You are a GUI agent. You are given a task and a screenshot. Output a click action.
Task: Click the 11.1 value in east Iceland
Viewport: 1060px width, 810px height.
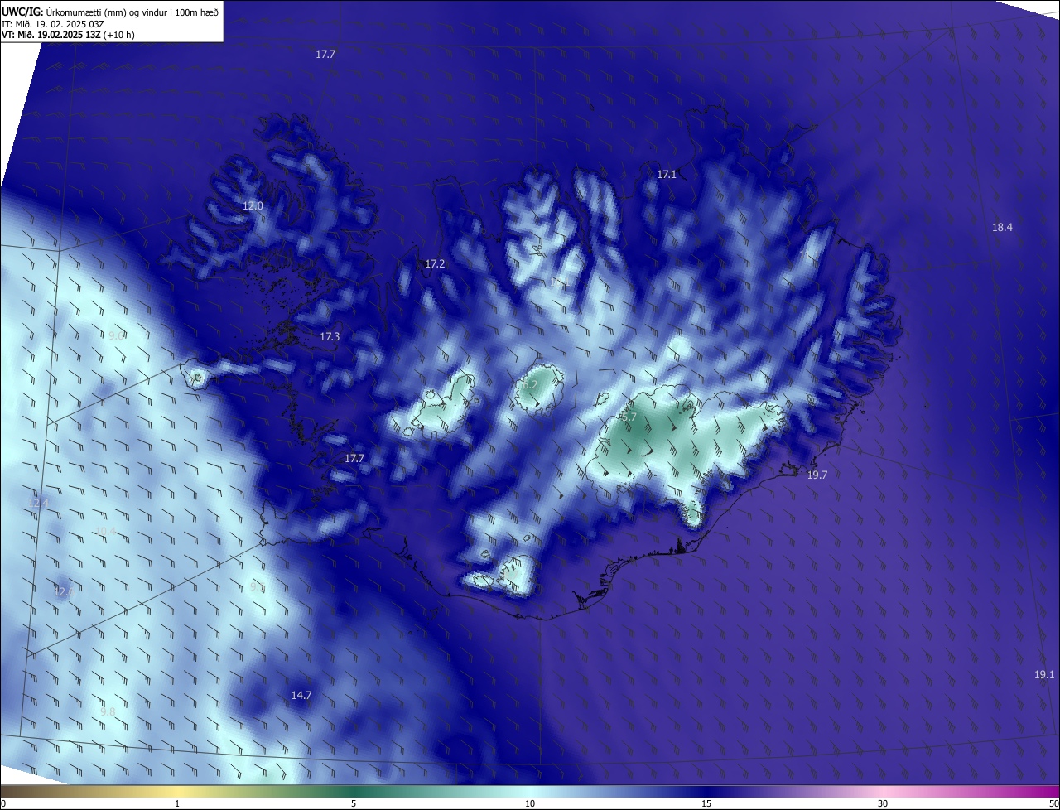[x=809, y=255]
